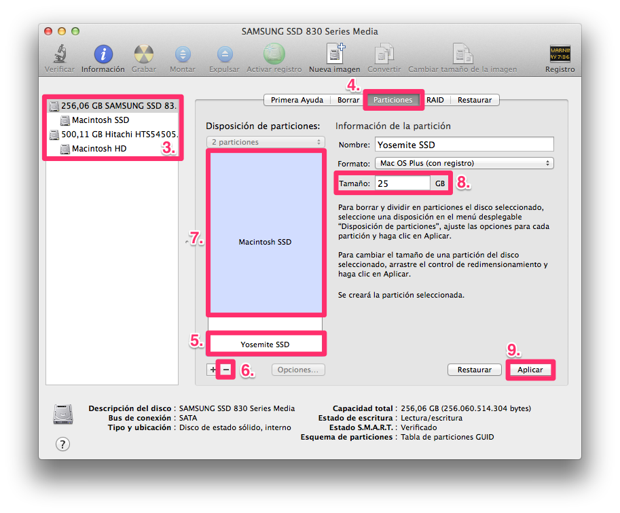The image size is (620, 513).
Task: Click the Activar registro icon
Action: (x=274, y=54)
